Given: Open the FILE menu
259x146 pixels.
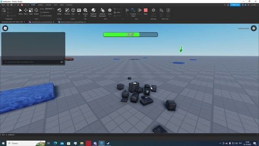Looking at the screenshot, I should tap(3, 5).
